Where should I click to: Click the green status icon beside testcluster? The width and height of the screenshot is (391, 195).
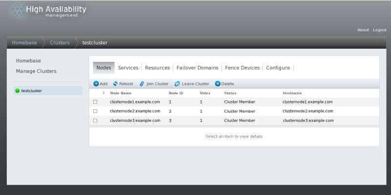point(18,91)
